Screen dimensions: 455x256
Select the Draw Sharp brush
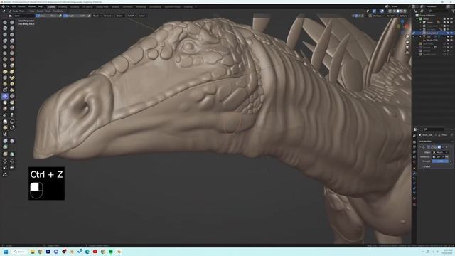point(12,22)
